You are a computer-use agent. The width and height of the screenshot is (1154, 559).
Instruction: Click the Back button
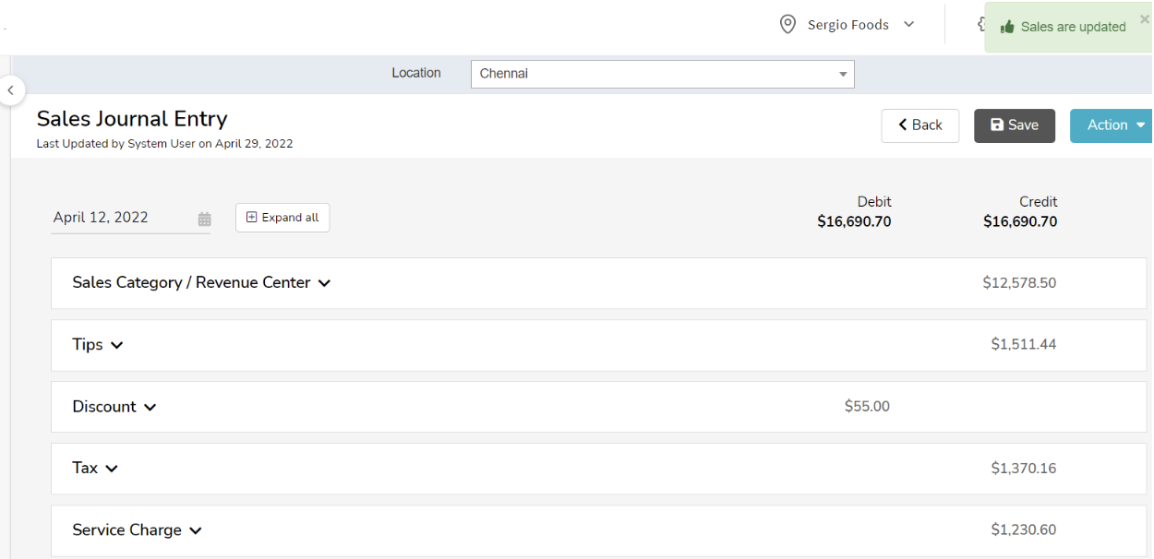tap(920, 125)
